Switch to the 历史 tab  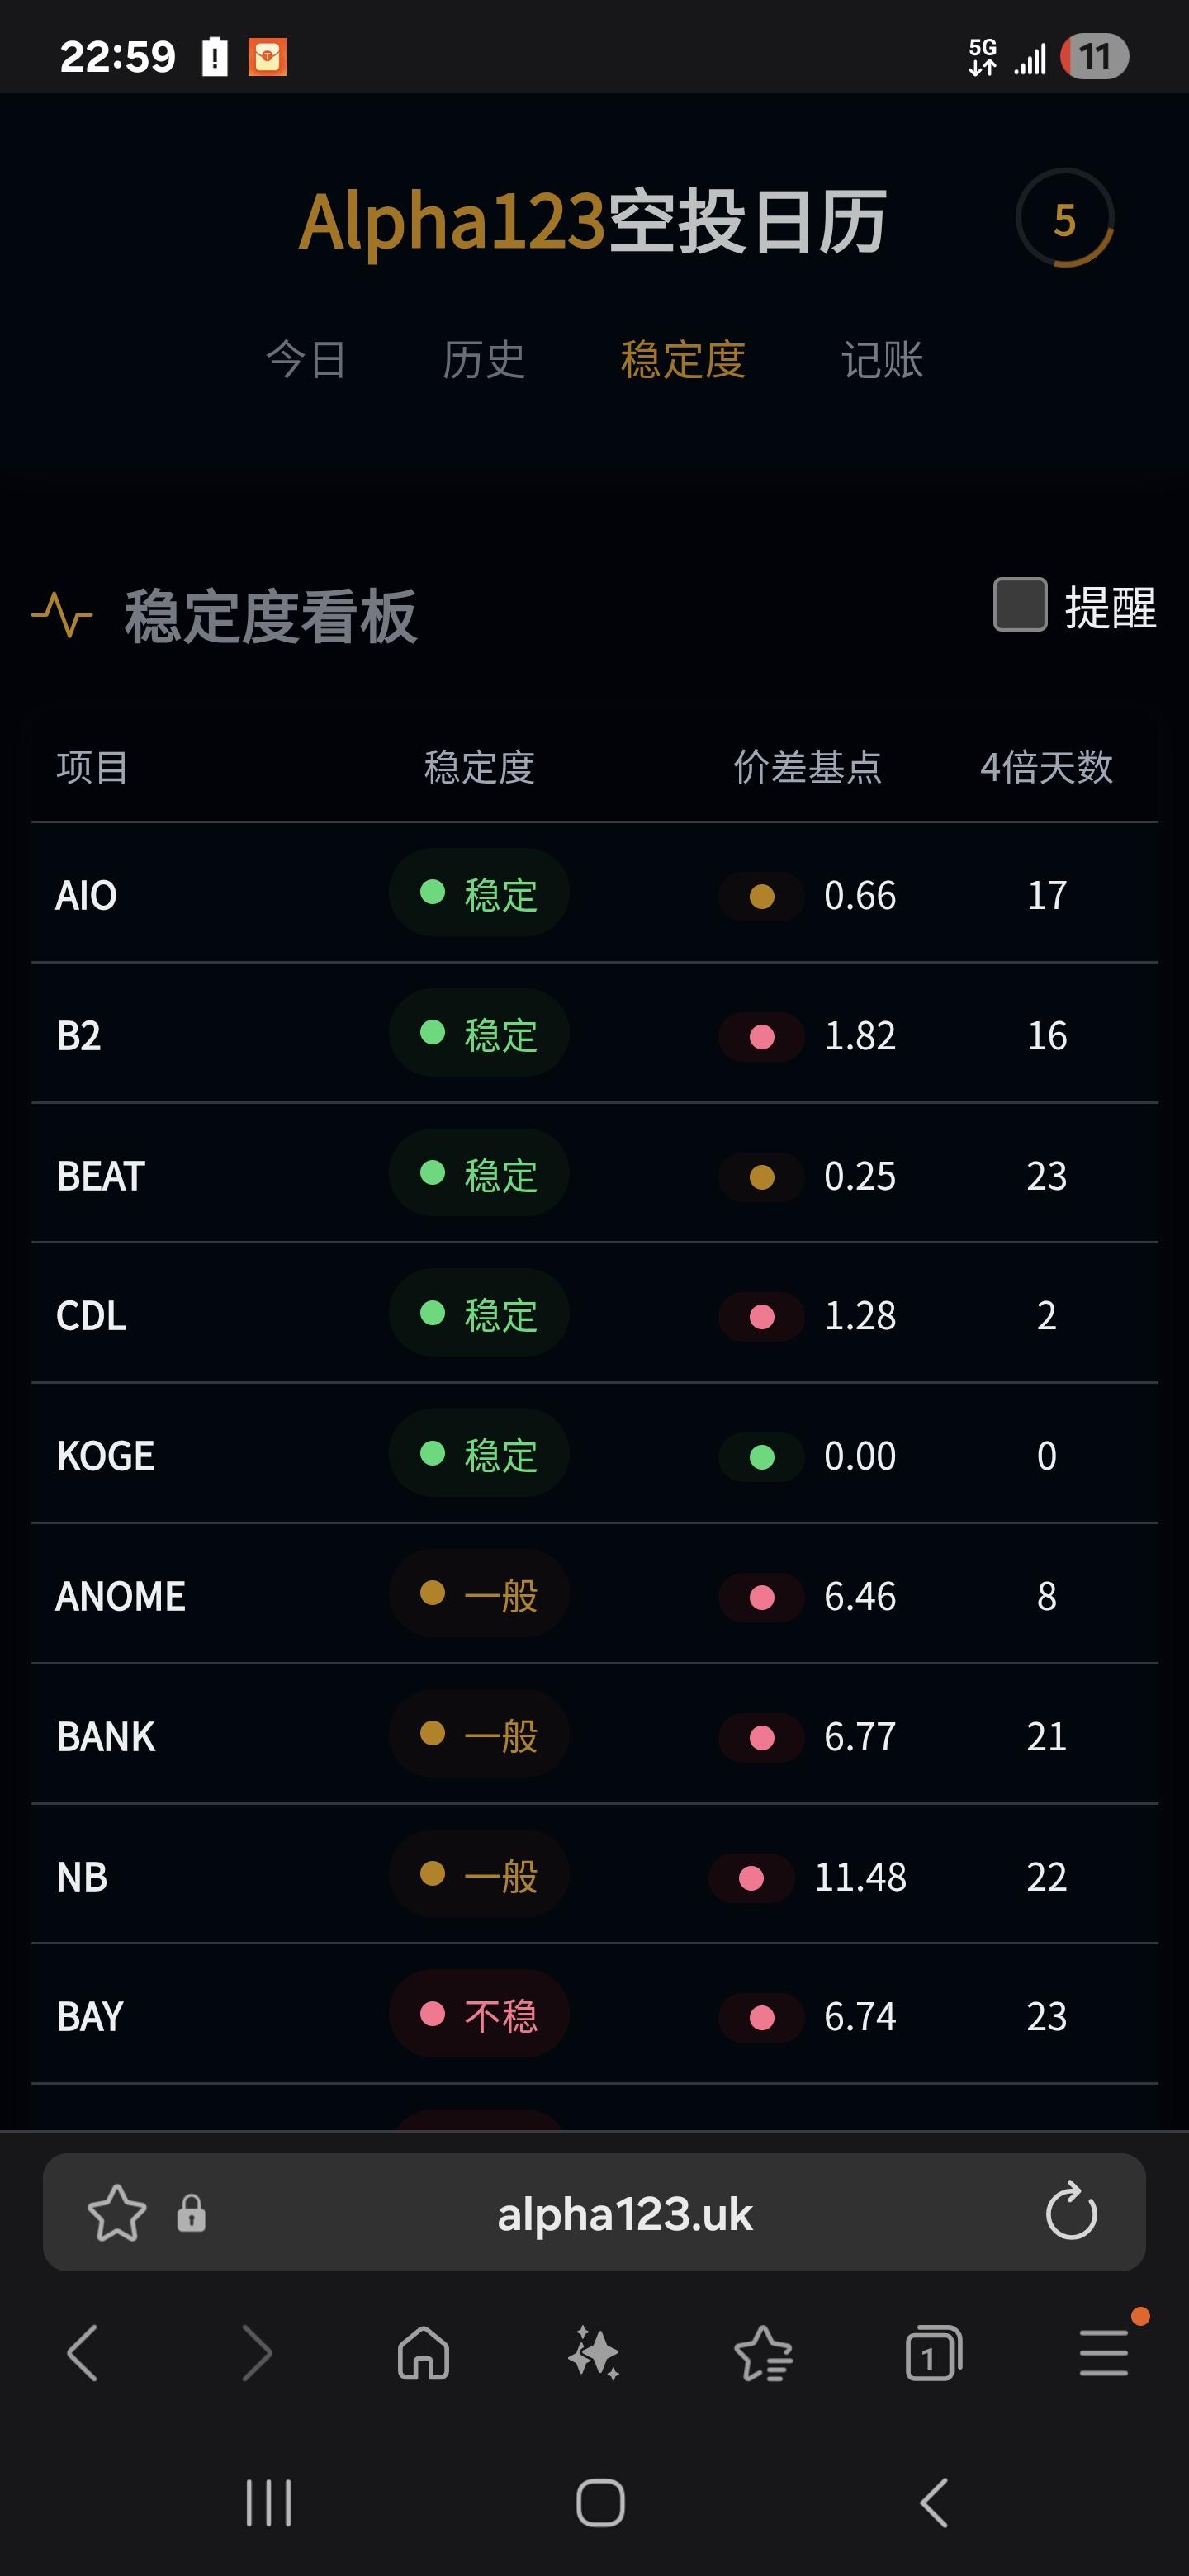pos(484,360)
